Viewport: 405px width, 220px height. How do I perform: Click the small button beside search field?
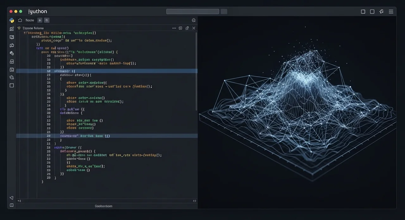[x=224, y=12]
